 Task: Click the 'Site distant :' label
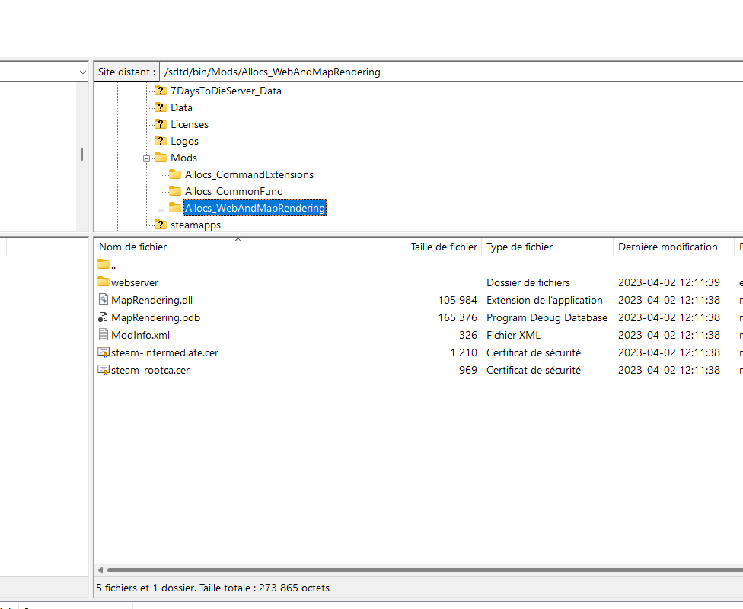pos(126,72)
